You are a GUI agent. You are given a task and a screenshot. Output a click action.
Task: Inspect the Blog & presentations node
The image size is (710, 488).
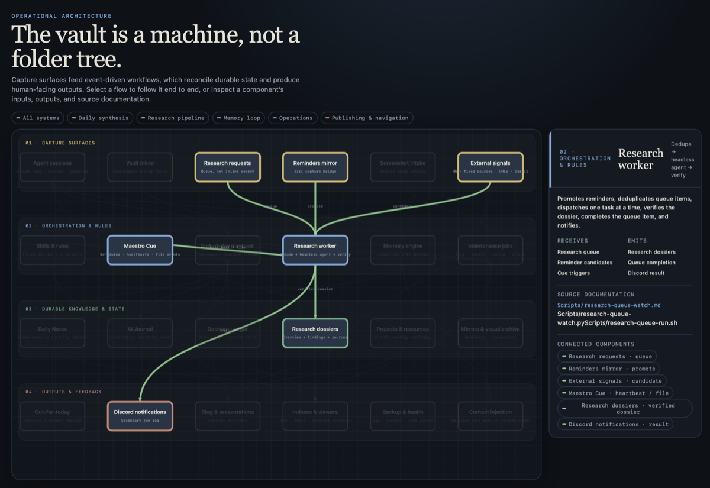coord(228,416)
